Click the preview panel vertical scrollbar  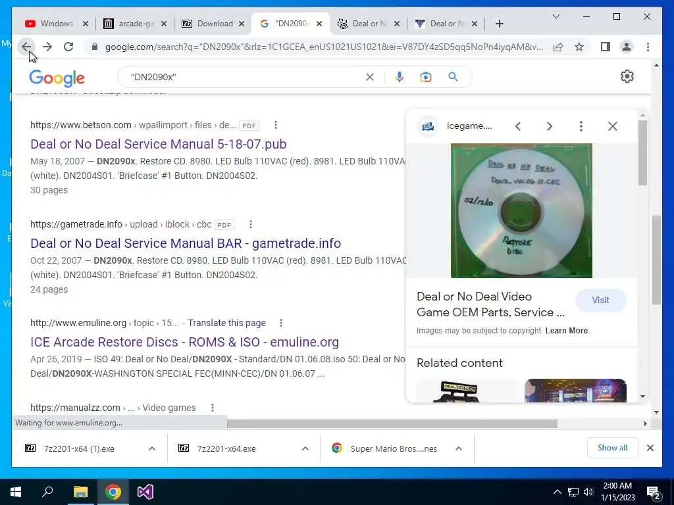pos(642,153)
